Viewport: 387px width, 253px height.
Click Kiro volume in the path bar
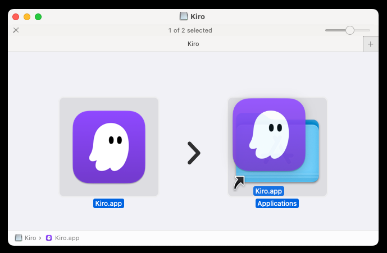coord(26,238)
